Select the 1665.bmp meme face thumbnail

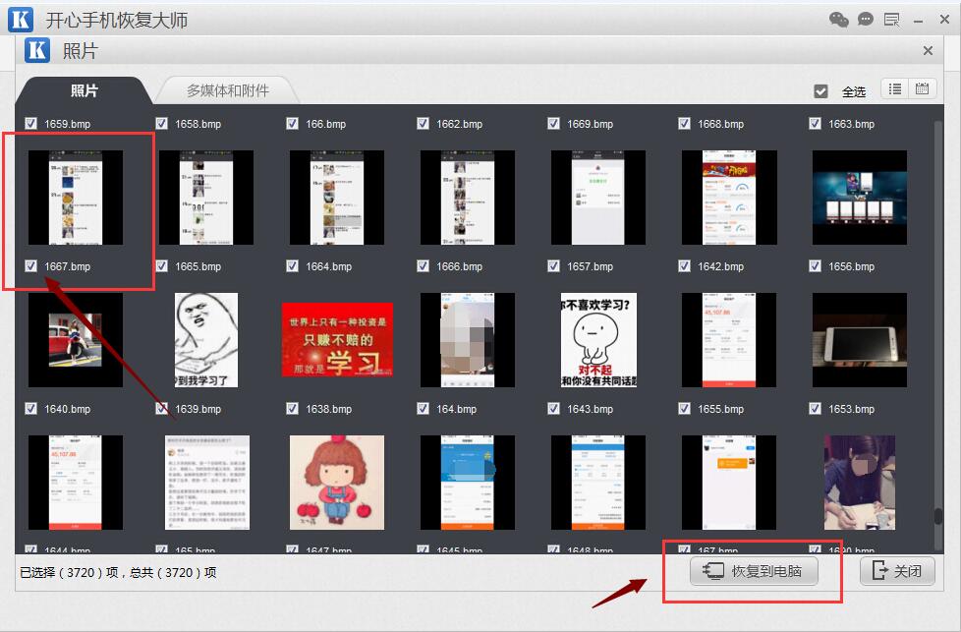pos(206,340)
